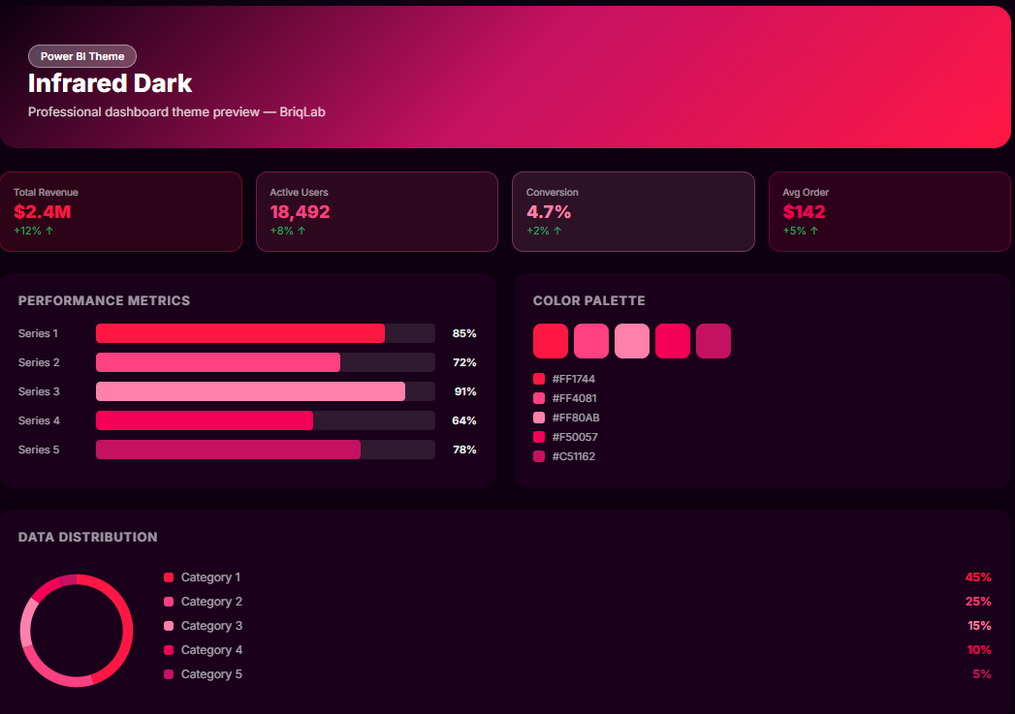Viewport: 1015px width, 714px height.
Task: Click the Category 1 legend marker
Action: click(169, 577)
